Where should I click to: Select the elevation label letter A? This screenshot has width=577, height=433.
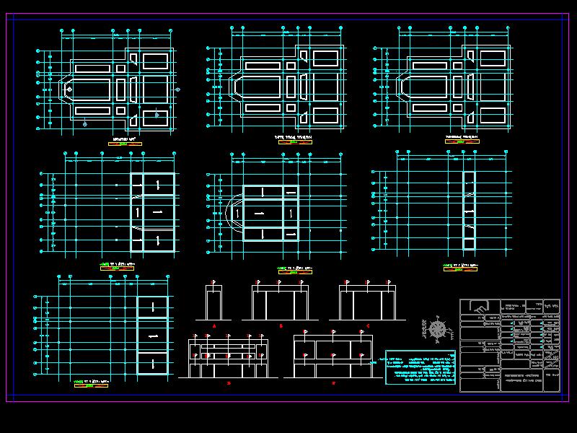tap(214, 326)
